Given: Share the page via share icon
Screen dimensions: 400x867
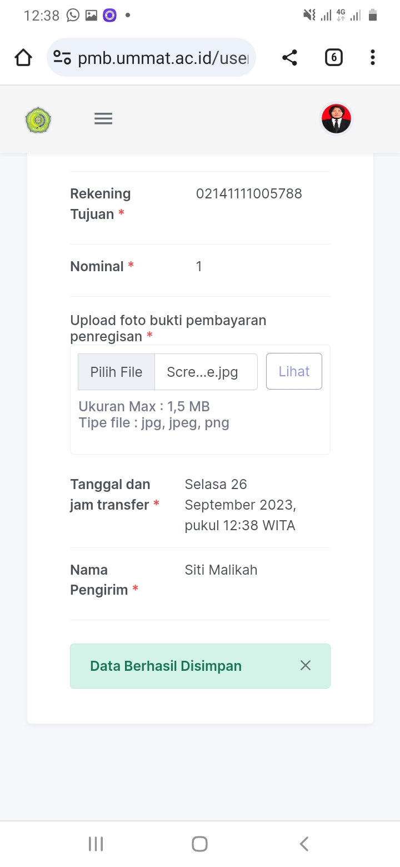Looking at the screenshot, I should [289, 58].
